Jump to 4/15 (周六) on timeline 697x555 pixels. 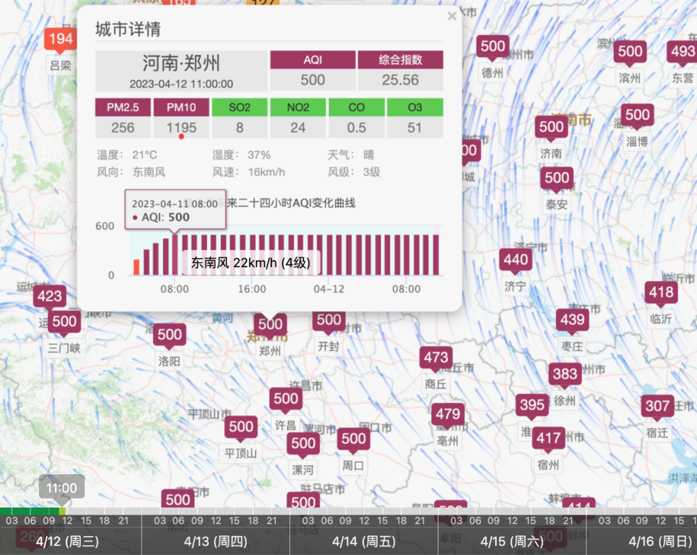pos(512,542)
